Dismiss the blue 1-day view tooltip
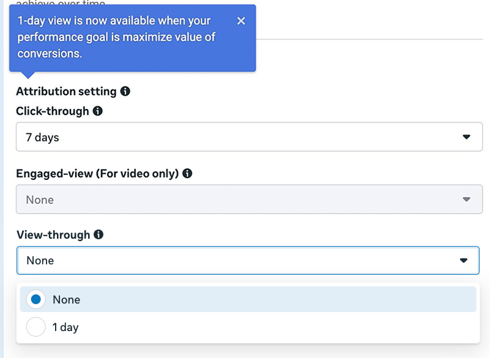490x358 pixels. (x=241, y=21)
